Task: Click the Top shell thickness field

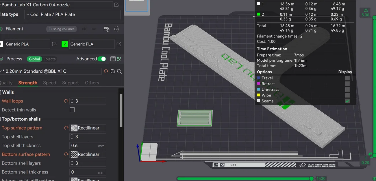Action: (88, 146)
